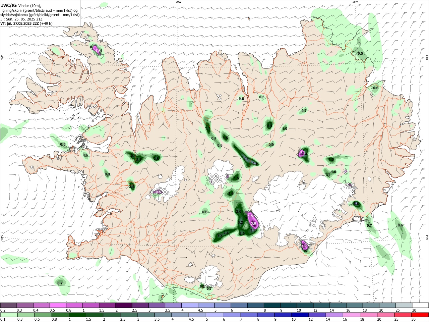Viewport: 429px width, 322px height.
Task: Click the 0.6 value offshore to the east
Action: (x=400, y=225)
